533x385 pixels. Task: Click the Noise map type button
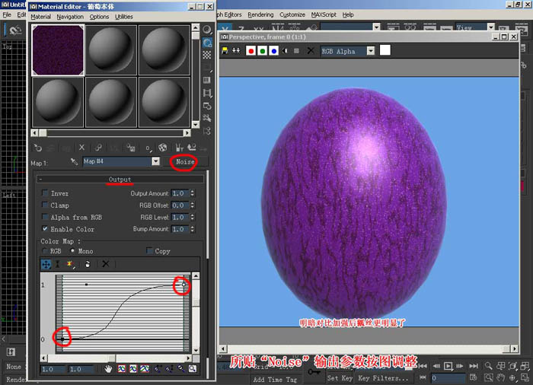(x=185, y=162)
